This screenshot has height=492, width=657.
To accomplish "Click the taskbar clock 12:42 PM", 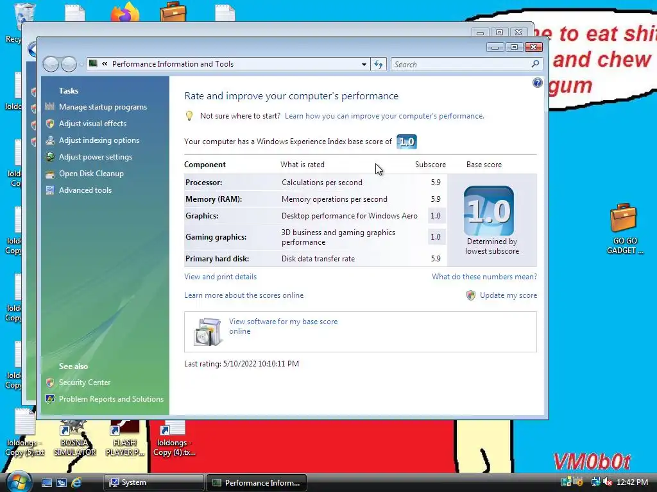I will pyautogui.click(x=632, y=482).
